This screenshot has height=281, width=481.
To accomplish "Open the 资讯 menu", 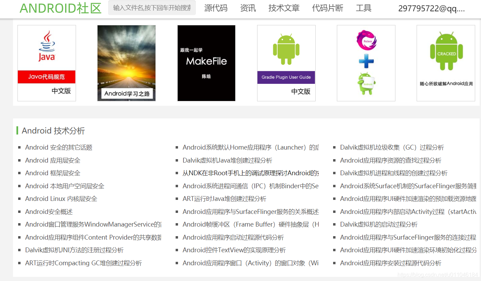I will point(248,8).
